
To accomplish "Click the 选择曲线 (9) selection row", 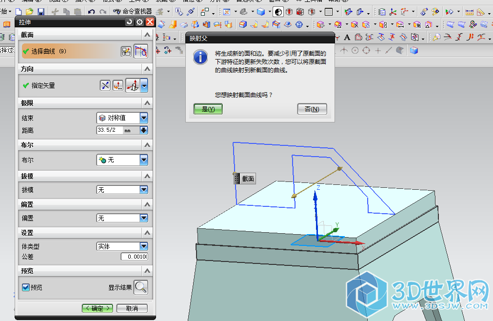I will click(70, 51).
